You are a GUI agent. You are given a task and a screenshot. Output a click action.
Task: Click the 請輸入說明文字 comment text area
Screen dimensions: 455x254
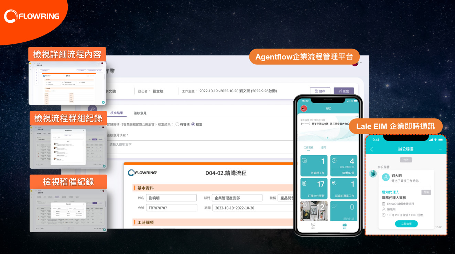point(199,147)
